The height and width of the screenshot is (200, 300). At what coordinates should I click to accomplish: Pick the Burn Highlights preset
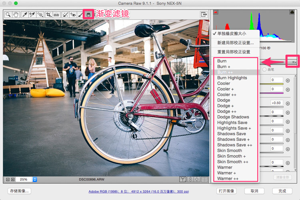[236, 78]
